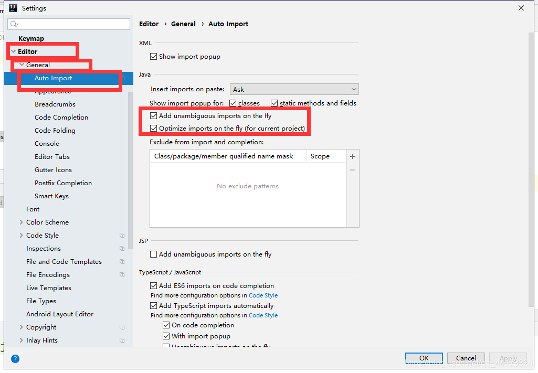Toggle Optimize imports on the fly checkbox
This screenshot has width=538, height=373.
coord(153,129)
